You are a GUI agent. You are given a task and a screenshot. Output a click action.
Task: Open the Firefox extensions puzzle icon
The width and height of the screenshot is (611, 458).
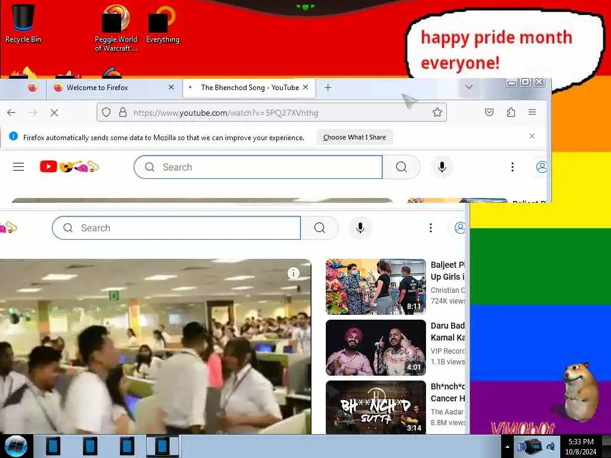coord(511,113)
